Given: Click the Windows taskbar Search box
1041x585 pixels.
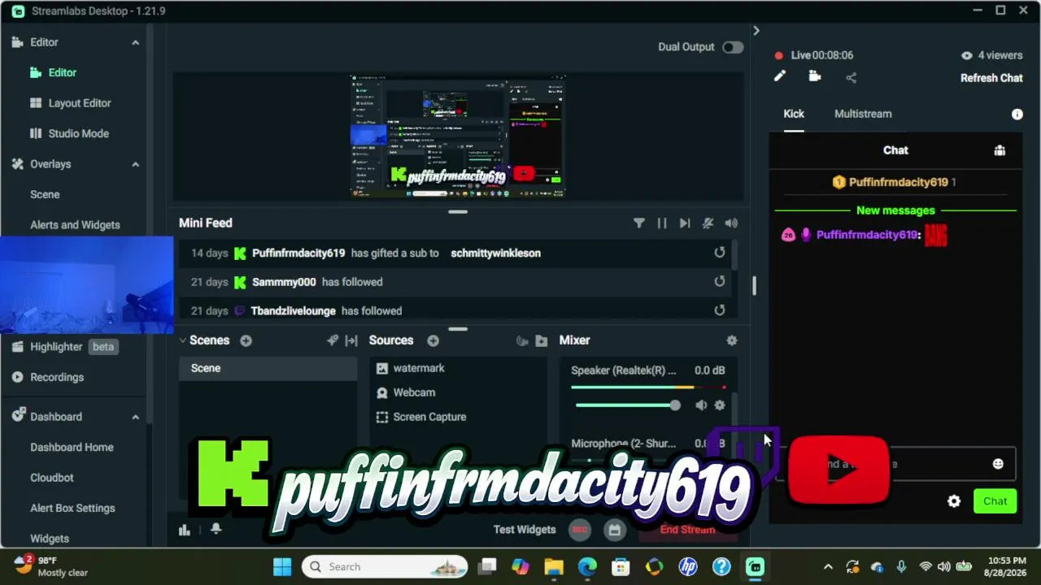Looking at the screenshot, I should [x=385, y=566].
